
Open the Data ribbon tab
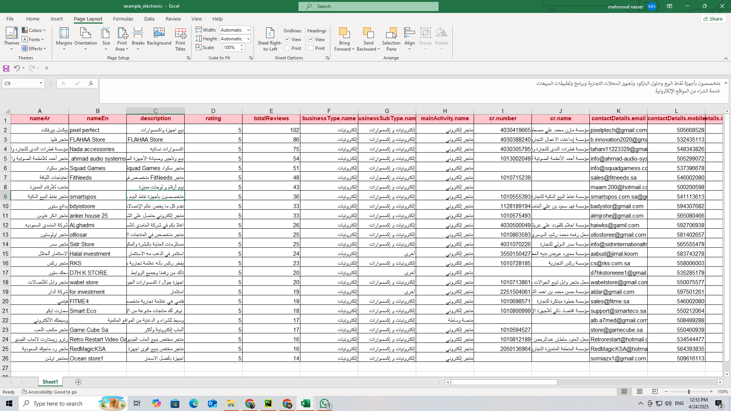(x=149, y=19)
